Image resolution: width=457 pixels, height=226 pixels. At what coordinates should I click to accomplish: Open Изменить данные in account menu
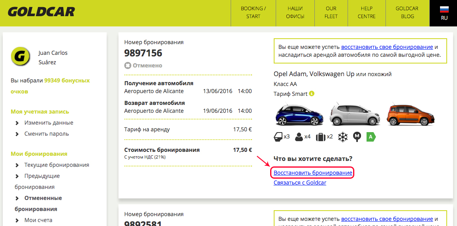[x=49, y=123]
